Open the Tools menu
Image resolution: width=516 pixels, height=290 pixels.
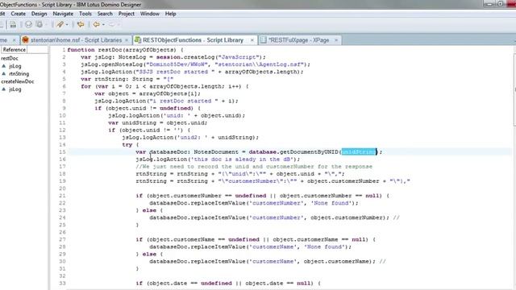point(85,14)
